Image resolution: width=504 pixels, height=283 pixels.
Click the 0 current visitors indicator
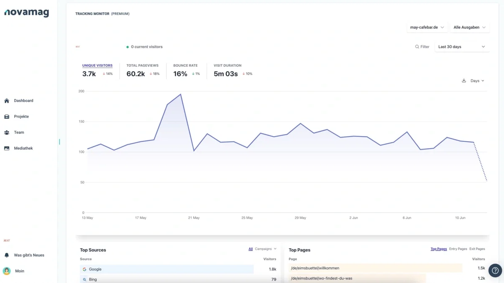[144, 47]
